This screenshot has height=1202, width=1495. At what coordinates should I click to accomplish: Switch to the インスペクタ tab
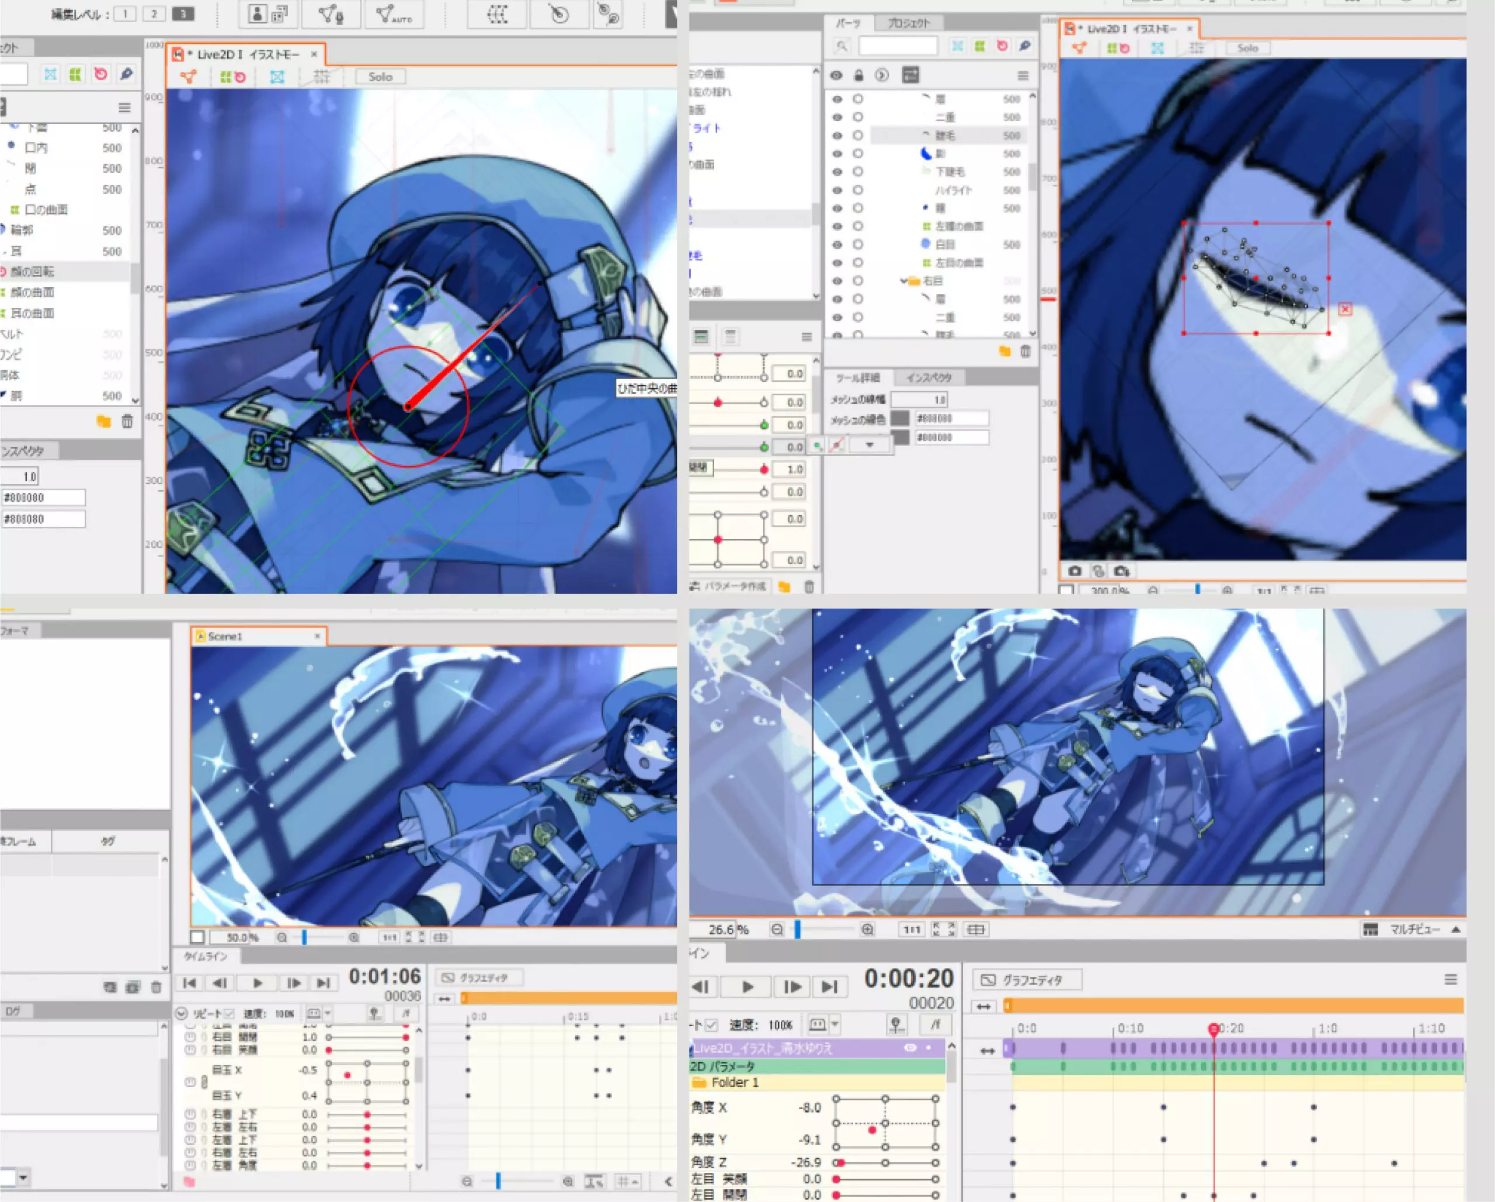click(929, 378)
